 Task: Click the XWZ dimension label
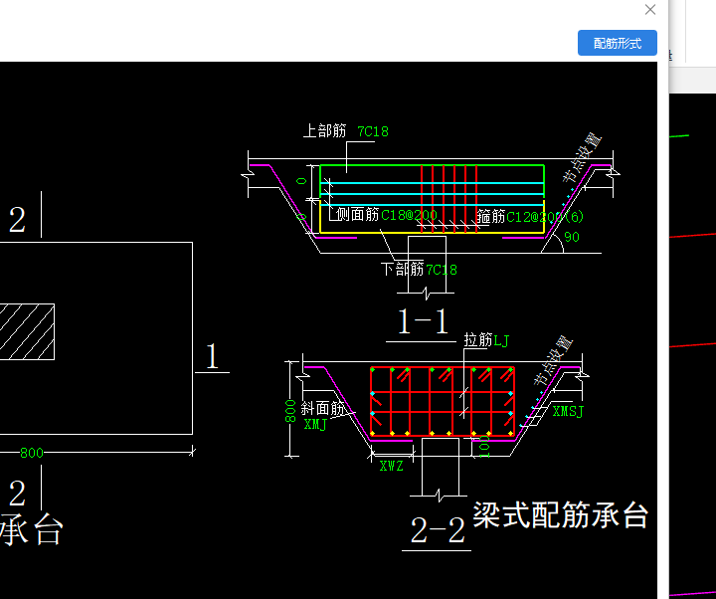[392, 466]
